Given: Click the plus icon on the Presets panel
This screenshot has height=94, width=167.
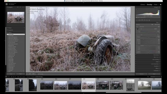Looking at the screenshot, I should (x=24, y=28).
